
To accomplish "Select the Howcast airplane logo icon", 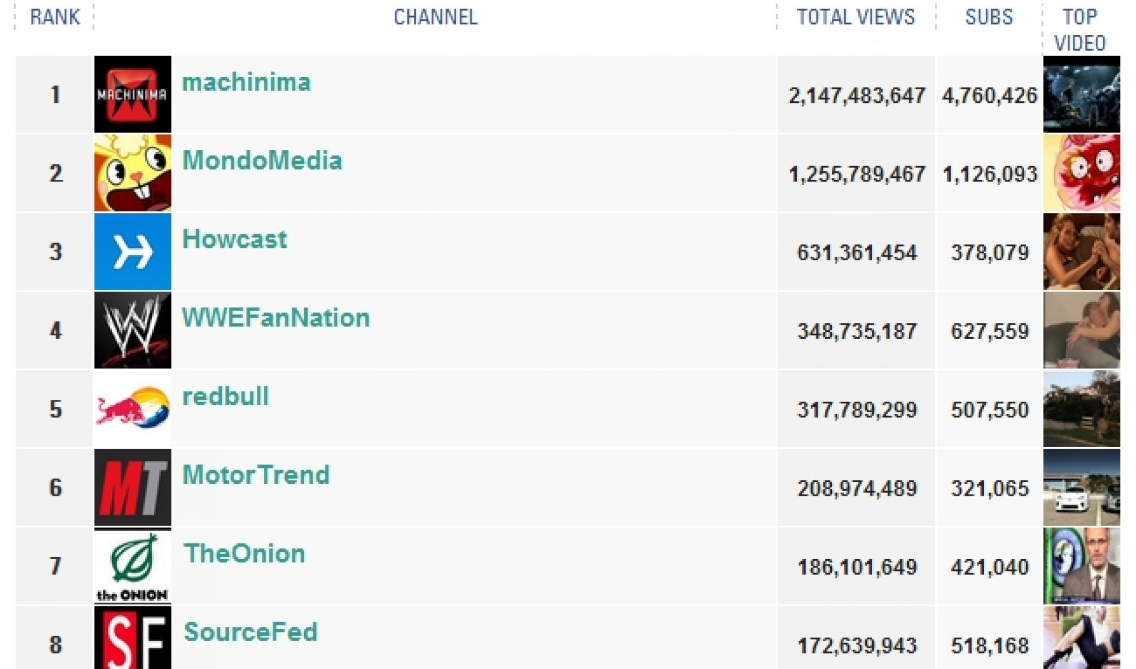I will point(132,251).
